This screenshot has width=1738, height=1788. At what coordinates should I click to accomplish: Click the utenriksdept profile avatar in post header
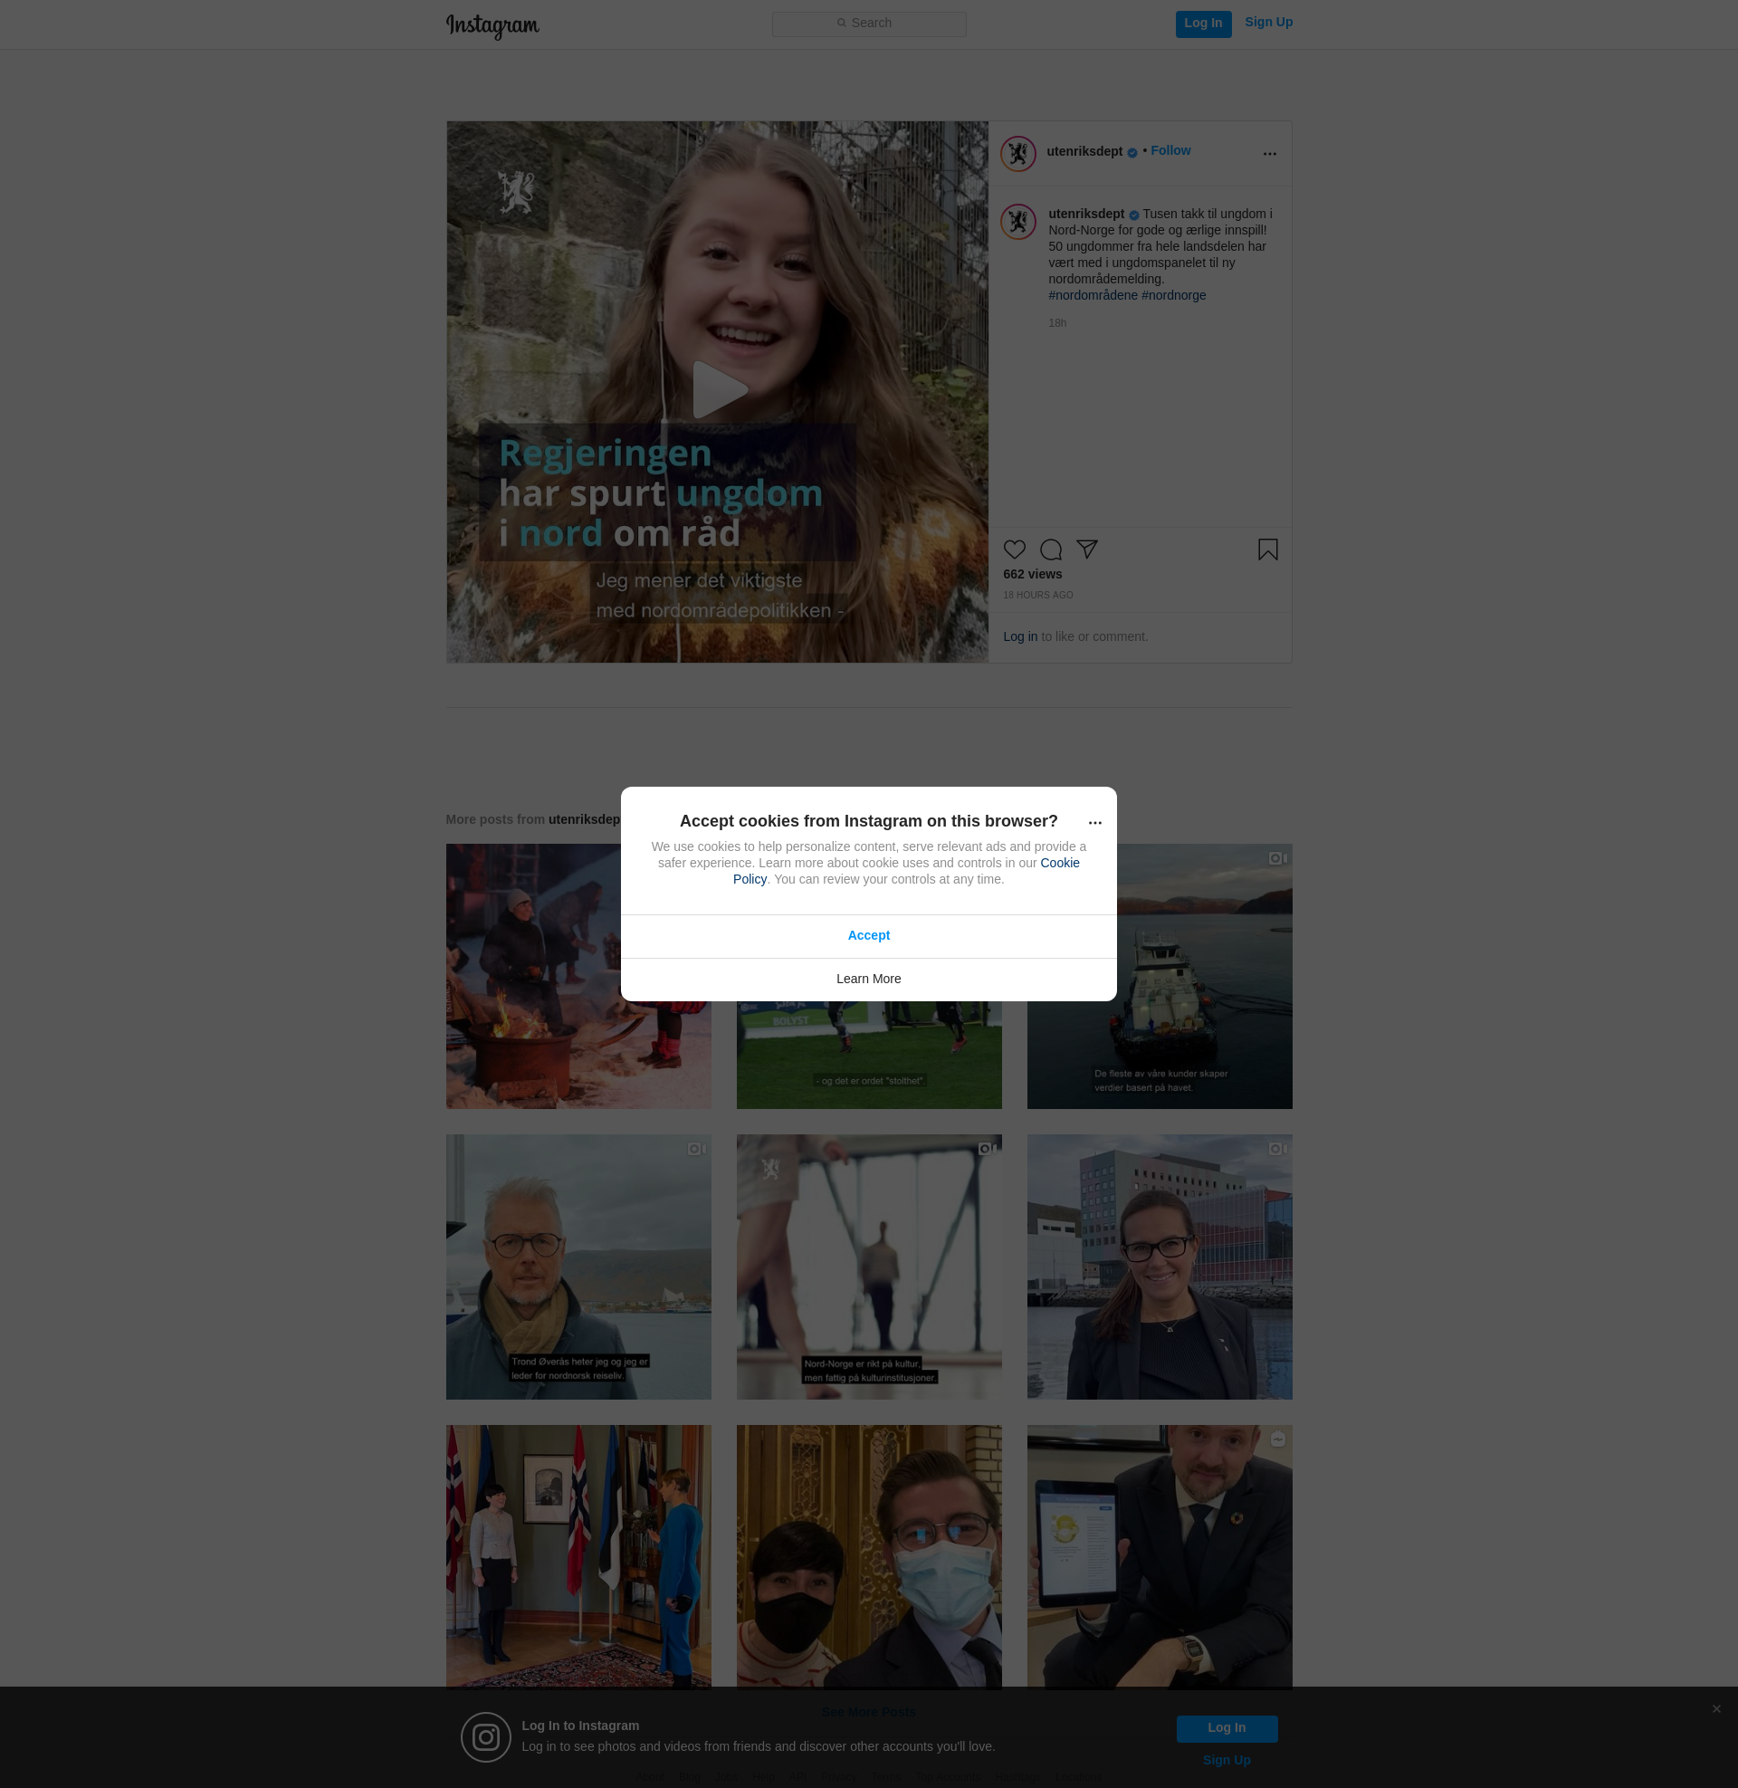coord(1017,153)
